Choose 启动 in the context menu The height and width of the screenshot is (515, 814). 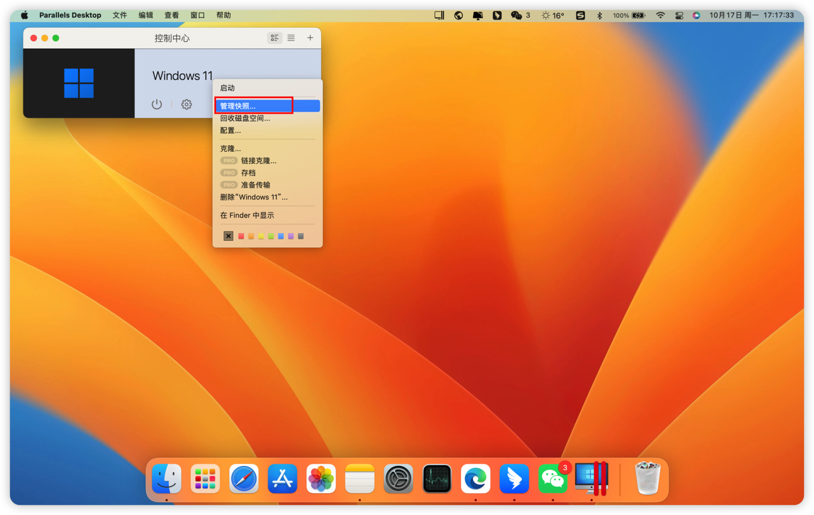(268, 88)
